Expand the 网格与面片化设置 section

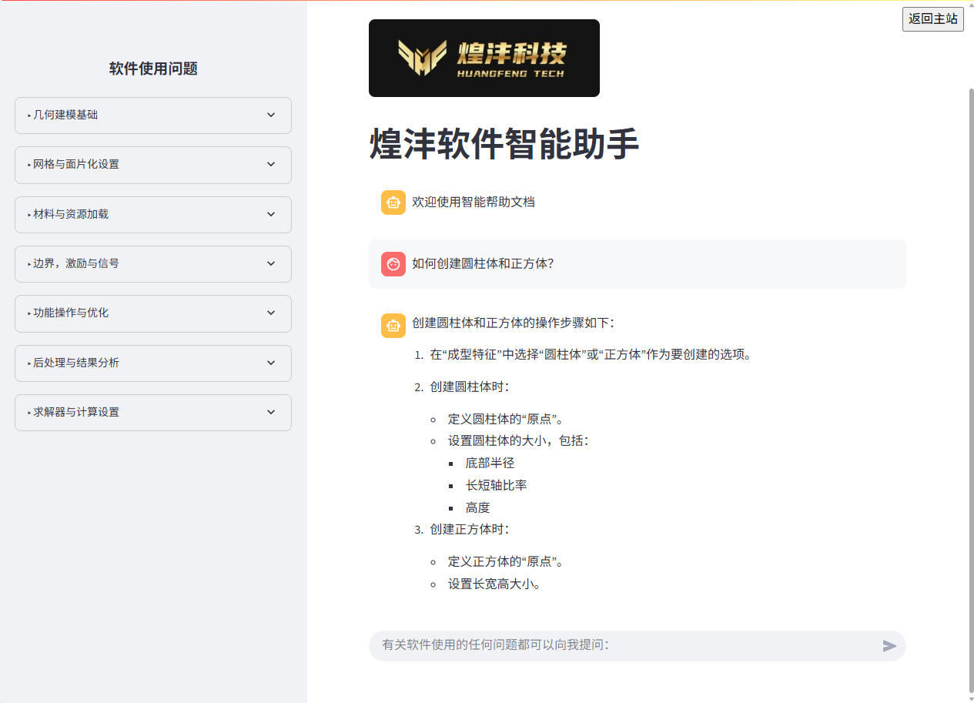pos(152,165)
